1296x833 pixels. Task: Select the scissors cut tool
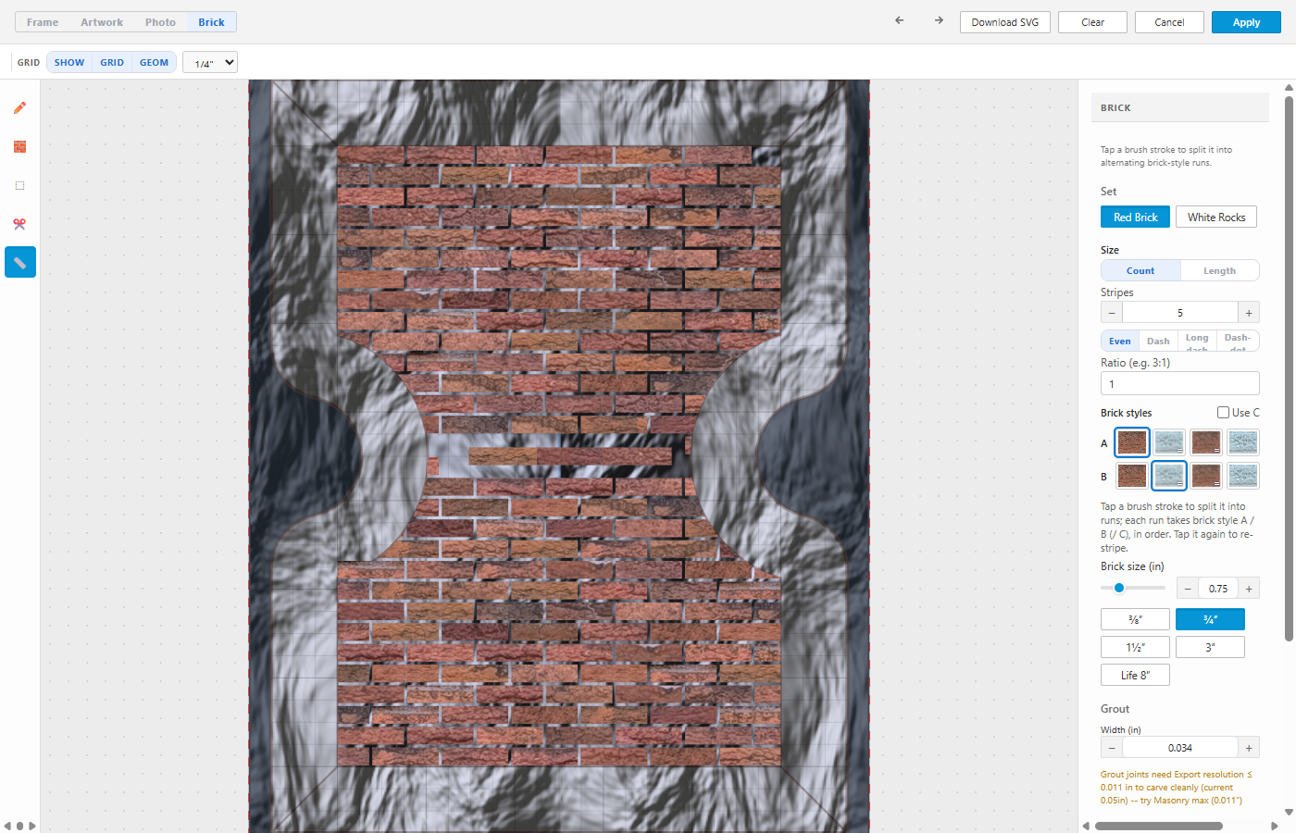[19, 224]
